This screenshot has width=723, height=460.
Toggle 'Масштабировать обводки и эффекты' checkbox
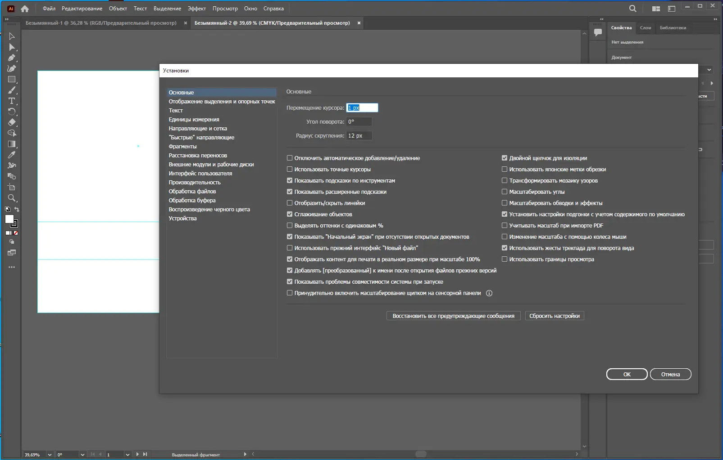point(505,203)
